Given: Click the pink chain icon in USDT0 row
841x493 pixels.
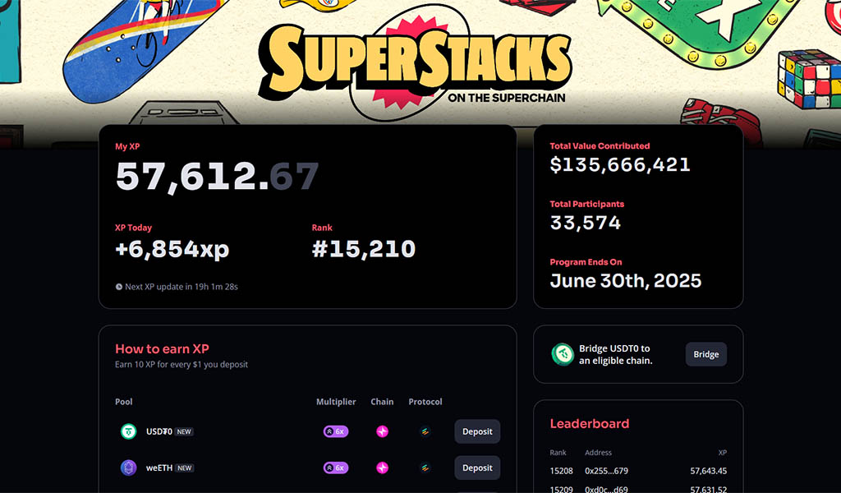Looking at the screenshot, I should (382, 431).
